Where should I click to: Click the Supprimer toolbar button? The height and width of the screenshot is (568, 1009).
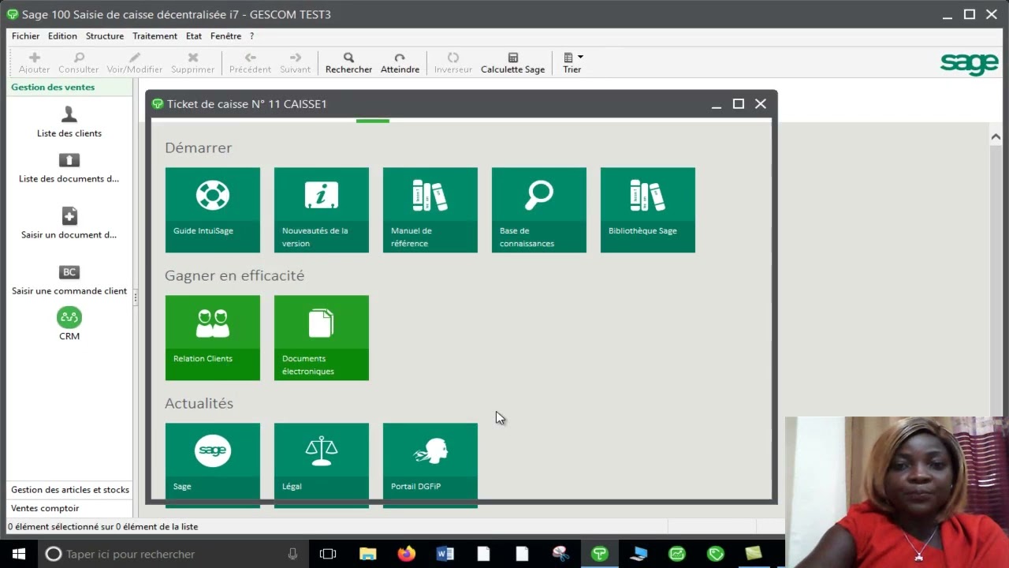(x=193, y=63)
